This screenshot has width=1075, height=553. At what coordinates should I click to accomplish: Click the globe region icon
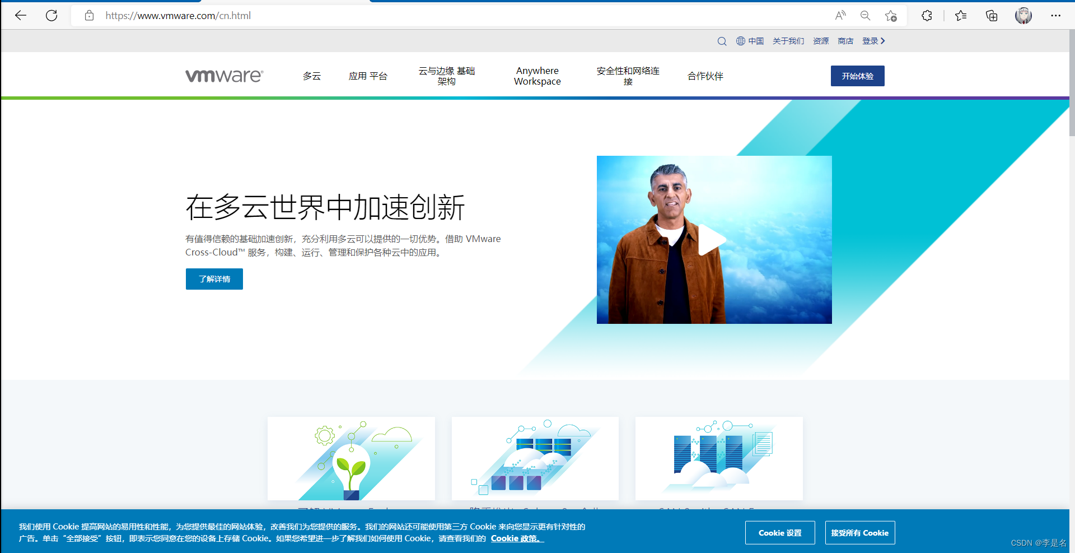741,41
